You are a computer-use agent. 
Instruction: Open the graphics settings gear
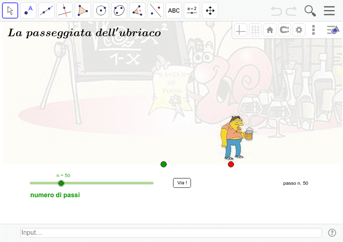pos(299,30)
